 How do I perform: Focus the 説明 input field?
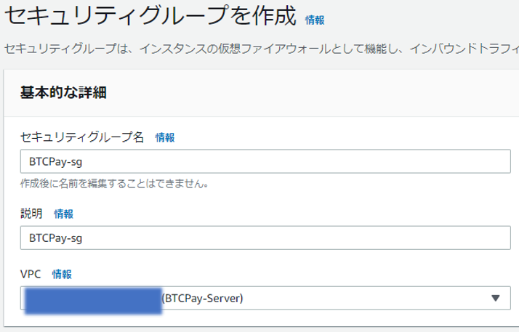(265, 238)
